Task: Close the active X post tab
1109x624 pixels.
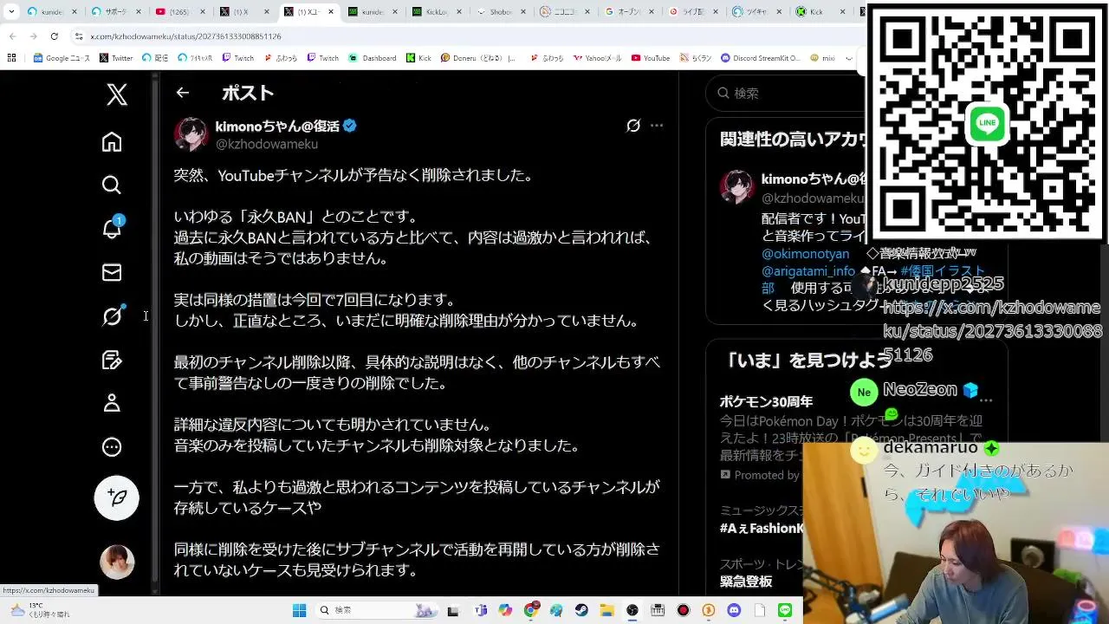Action: pyautogui.click(x=330, y=12)
